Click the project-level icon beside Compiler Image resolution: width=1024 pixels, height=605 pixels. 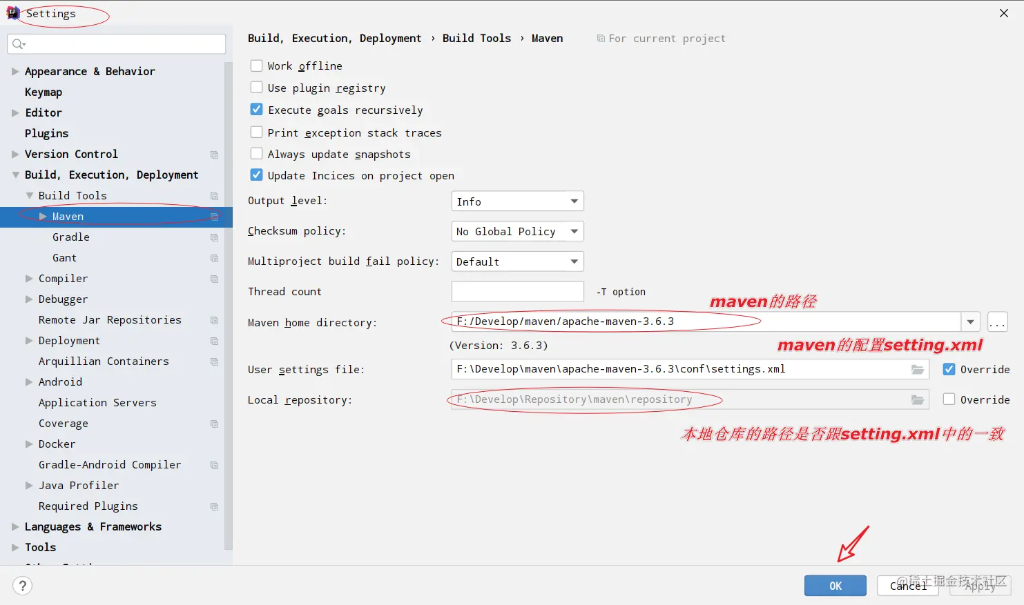[x=214, y=279]
